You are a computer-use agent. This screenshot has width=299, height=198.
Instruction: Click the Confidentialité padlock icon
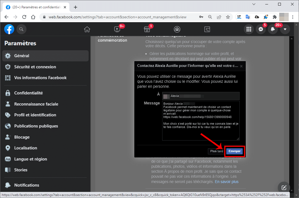(8, 93)
